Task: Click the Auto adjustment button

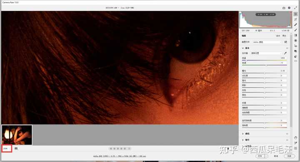Action: point(278,36)
